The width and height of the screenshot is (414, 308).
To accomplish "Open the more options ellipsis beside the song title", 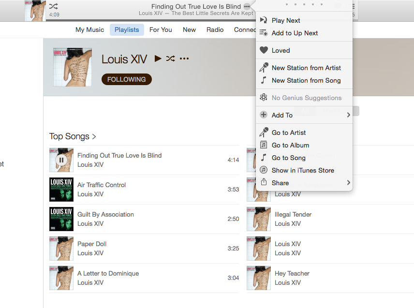I will coord(247,6).
